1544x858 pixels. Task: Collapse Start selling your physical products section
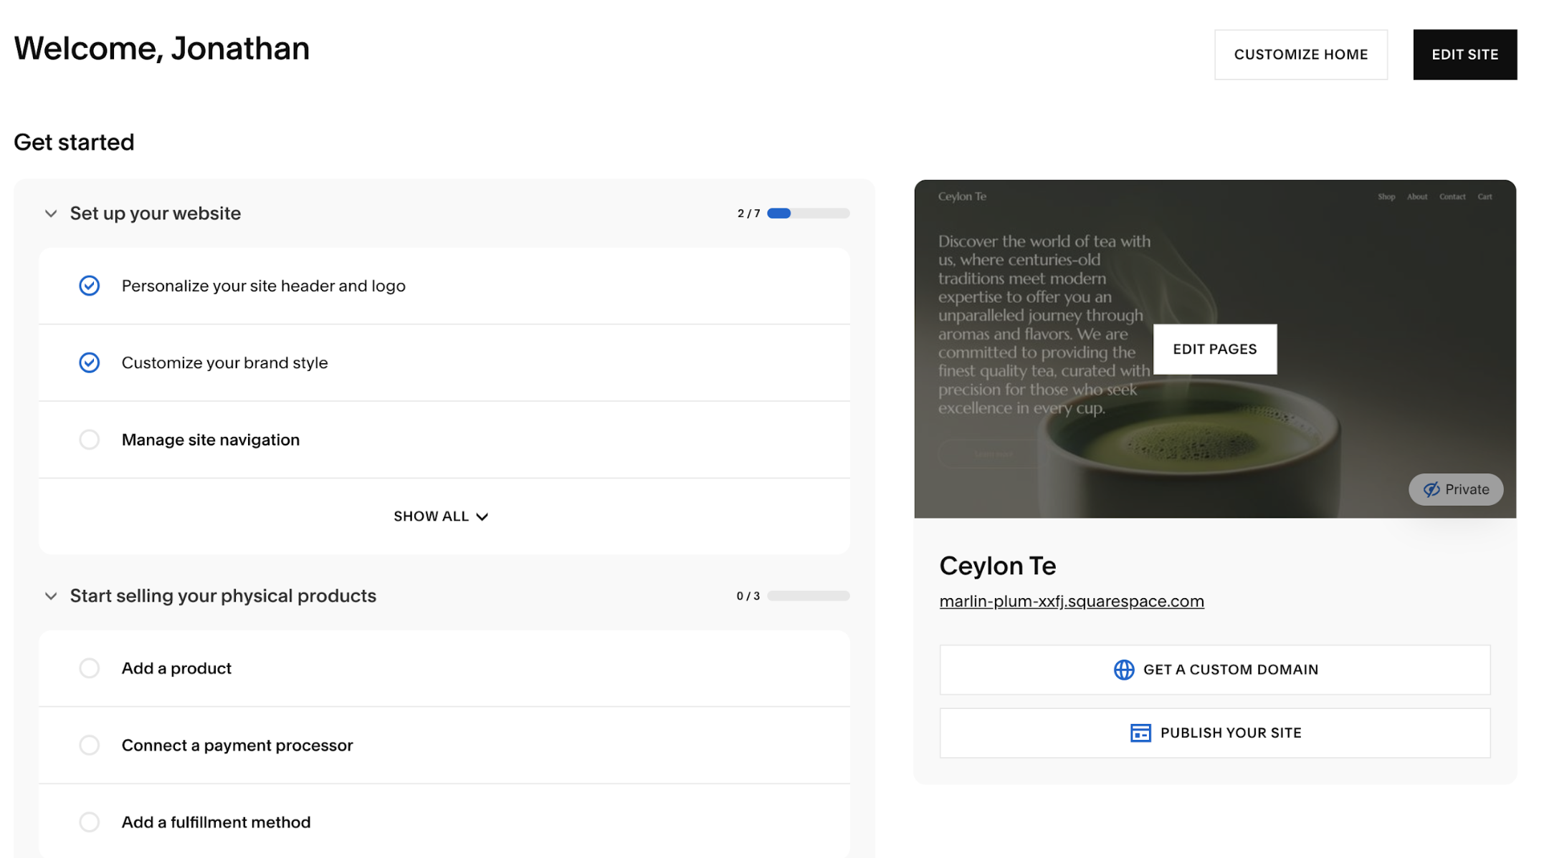(x=51, y=596)
